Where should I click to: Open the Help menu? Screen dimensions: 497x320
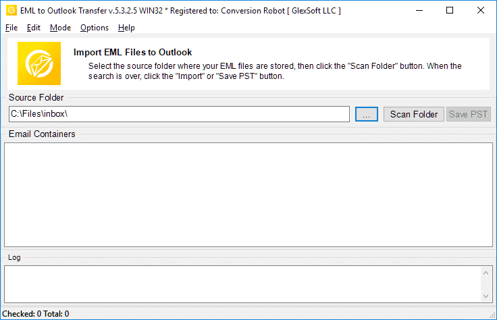pos(126,28)
